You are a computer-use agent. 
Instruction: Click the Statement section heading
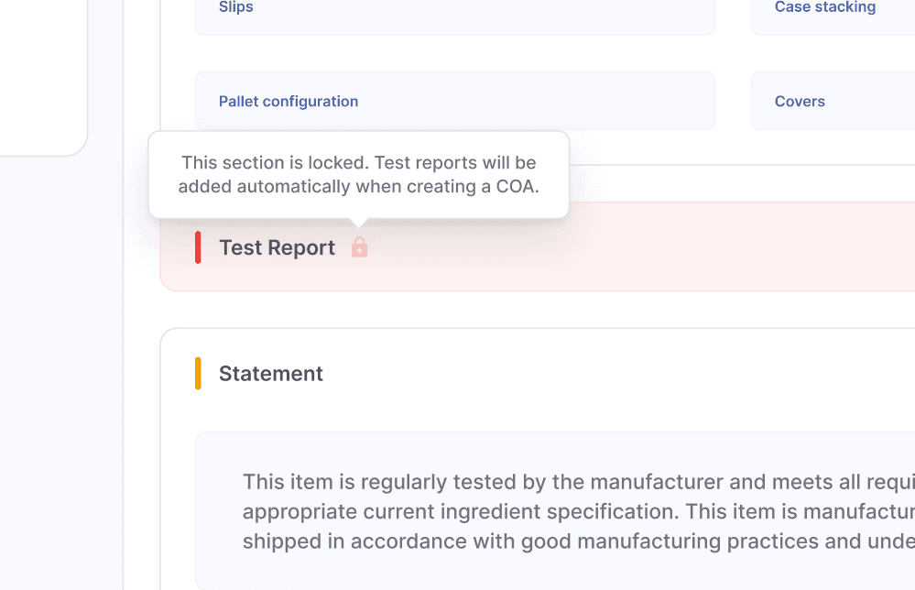point(270,374)
